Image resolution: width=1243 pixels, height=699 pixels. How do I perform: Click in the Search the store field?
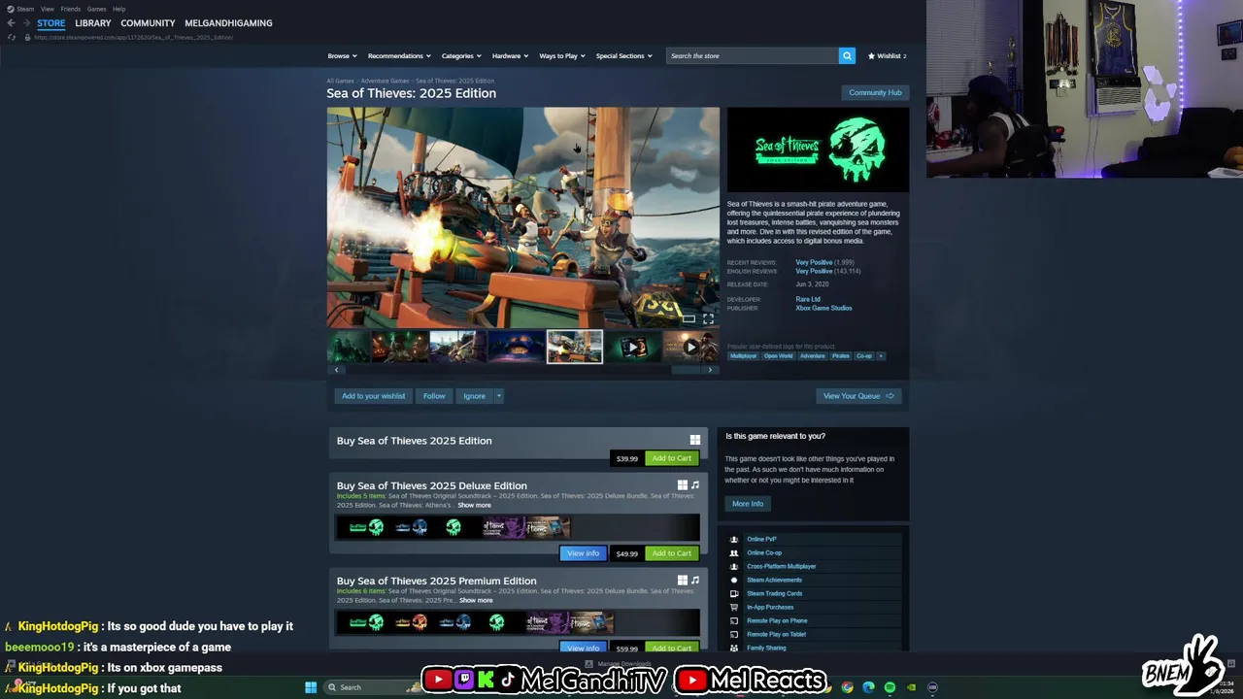click(752, 55)
